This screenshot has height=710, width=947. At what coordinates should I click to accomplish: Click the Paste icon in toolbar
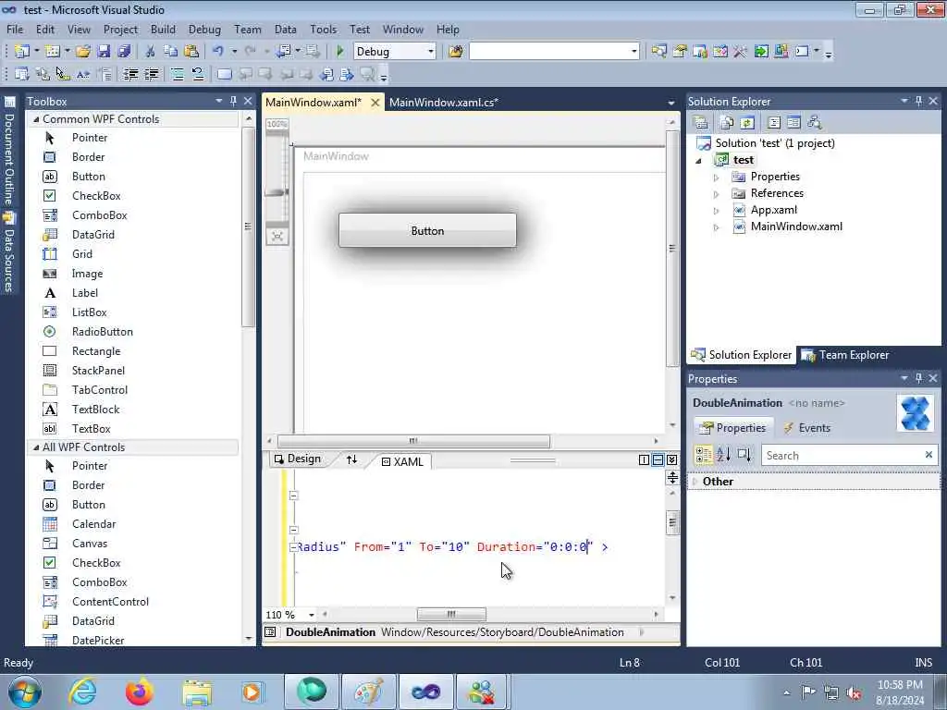click(191, 52)
